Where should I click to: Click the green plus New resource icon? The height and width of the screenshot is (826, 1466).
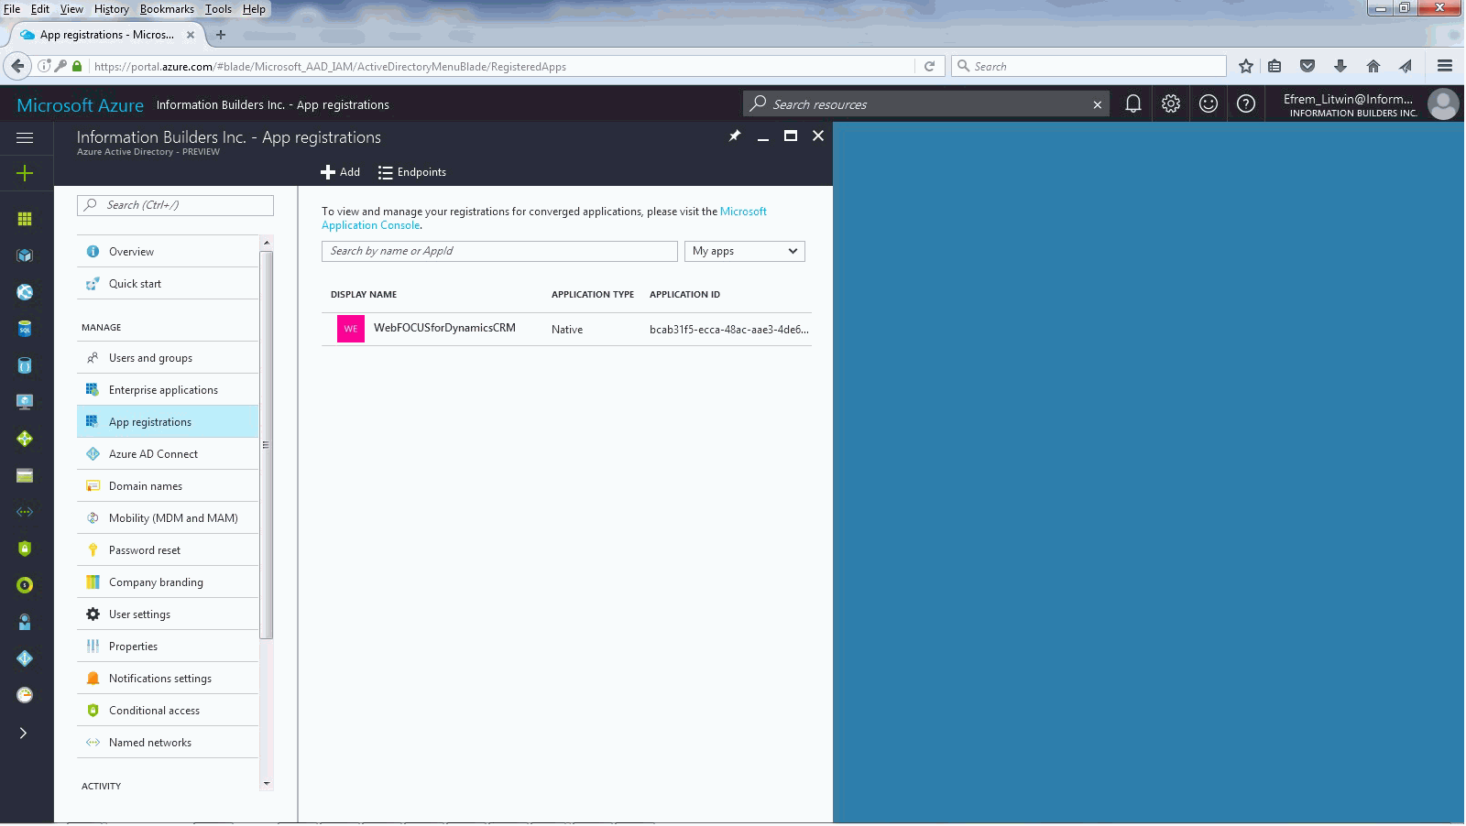click(x=25, y=173)
